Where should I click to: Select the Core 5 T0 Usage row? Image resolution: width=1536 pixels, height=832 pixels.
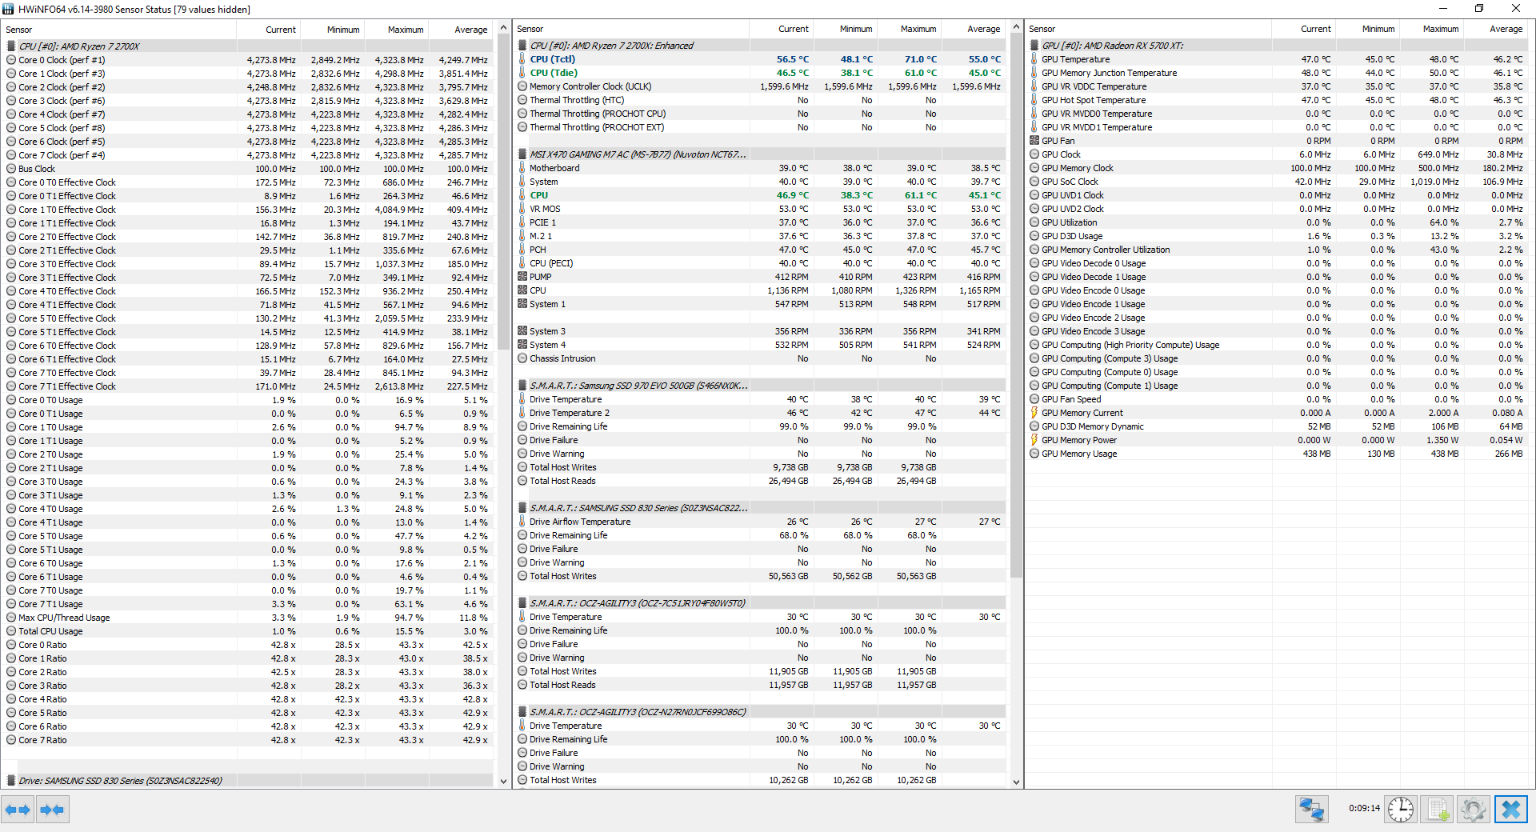click(248, 536)
